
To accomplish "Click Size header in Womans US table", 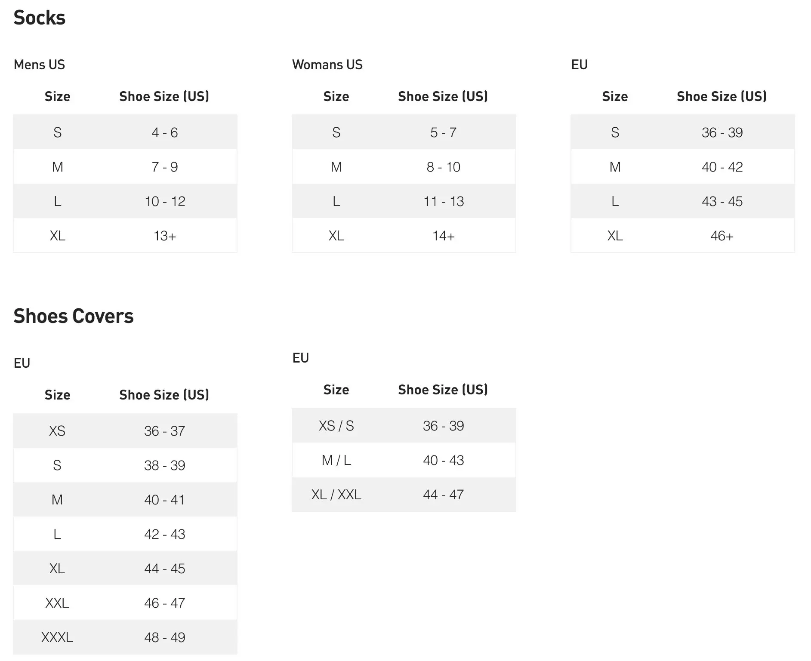I will click(336, 96).
